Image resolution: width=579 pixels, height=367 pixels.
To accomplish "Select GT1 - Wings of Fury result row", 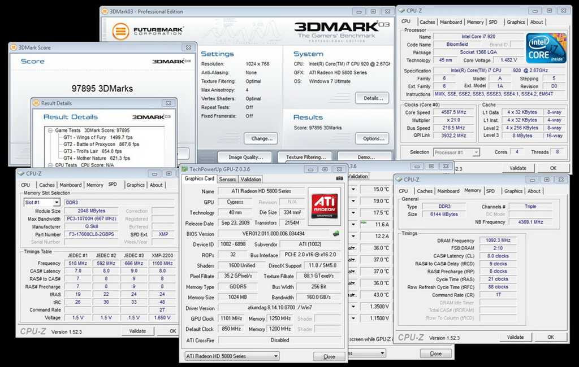I will [98, 137].
